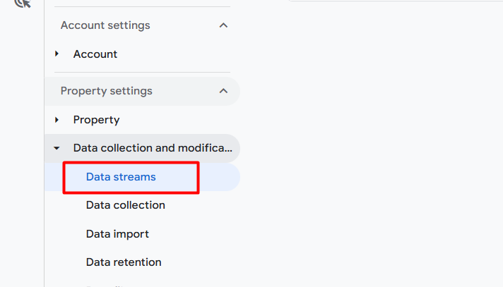Screen dimensions: 503x287
Task: Click the divider line above Property settings
Action: [x=141, y=72]
